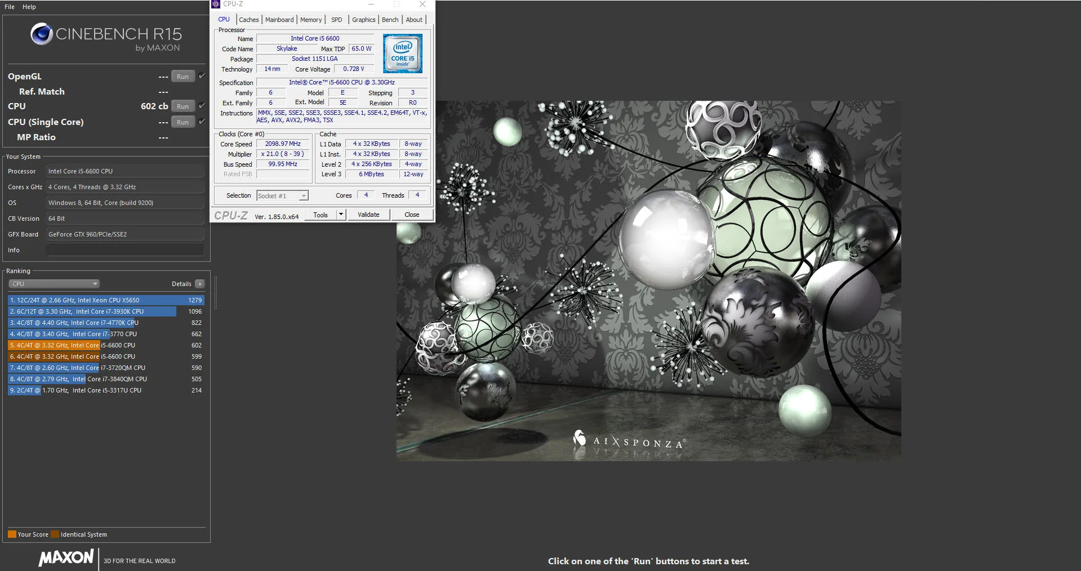The width and height of the screenshot is (1081, 571).
Task: Toggle the OpenGL test checkbox
Action: 202,76
